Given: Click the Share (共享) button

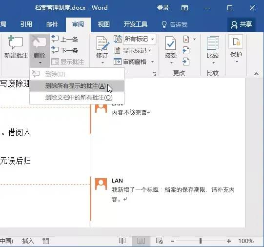Looking at the screenshot, I should click(x=242, y=24).
